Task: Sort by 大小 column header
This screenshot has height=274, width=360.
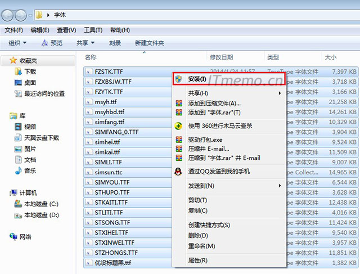Action: [331, 57]
